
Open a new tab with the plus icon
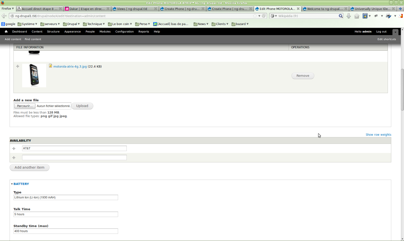[400, 9]
